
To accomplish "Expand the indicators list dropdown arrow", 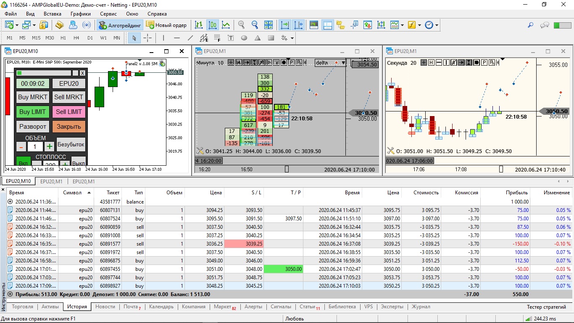I will (402, 25).
